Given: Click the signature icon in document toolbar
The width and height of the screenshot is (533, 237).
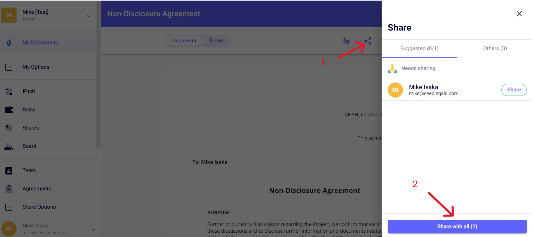Looking at the screenshot, I should click(346, 41).
